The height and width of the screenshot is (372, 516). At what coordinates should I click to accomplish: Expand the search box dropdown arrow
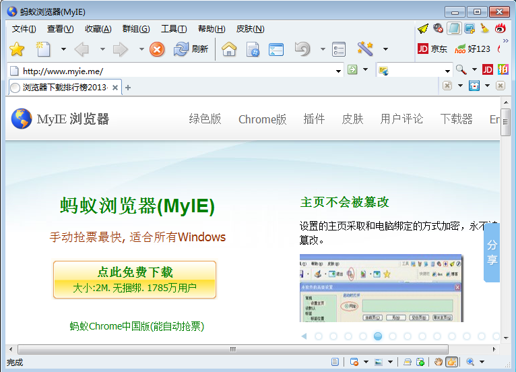[x=447, y=71]
